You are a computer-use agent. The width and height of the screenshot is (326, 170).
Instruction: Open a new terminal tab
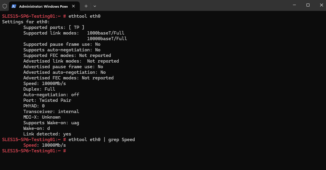tap(86, 6)
